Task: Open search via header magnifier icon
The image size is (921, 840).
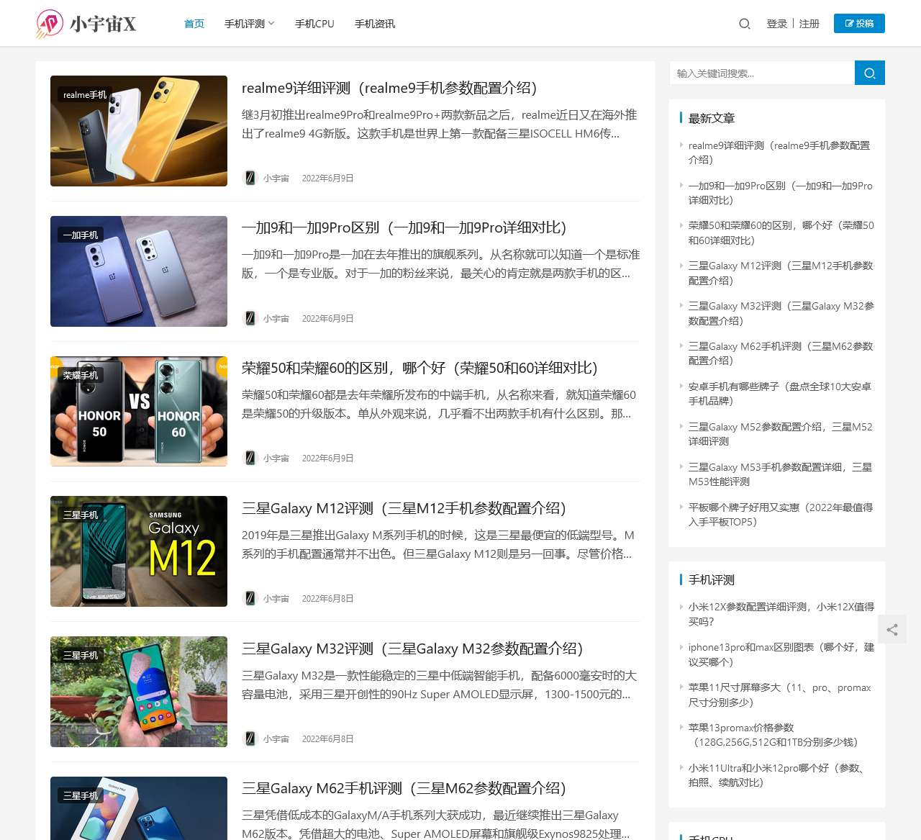Action: coord(745,24)
